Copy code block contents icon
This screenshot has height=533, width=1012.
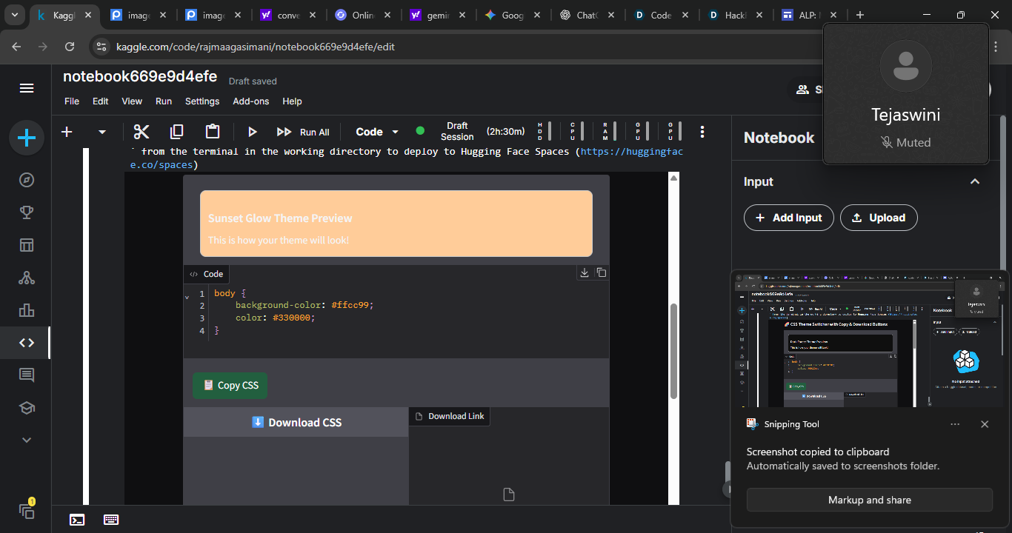tap(601, 272)
